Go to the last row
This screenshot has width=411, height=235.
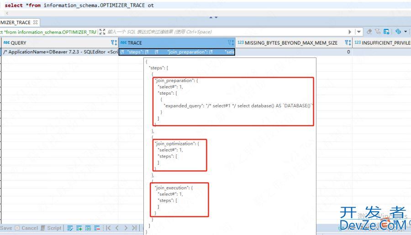click(x=134, y=228)
